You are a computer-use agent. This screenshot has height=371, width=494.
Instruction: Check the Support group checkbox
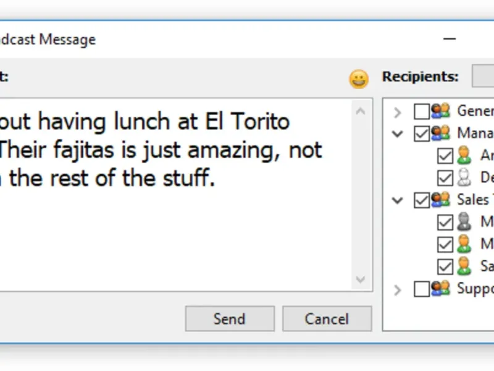click(x=422, y=289)
